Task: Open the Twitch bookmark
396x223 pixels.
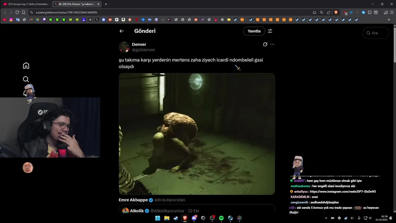Action: pos(44,20)
